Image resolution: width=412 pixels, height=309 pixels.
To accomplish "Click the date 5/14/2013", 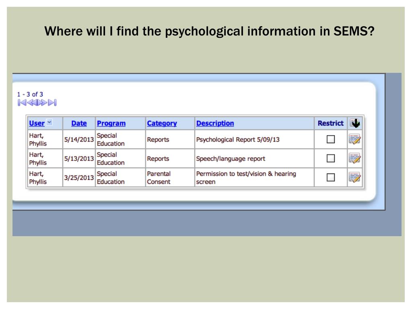I will [79, 140].
